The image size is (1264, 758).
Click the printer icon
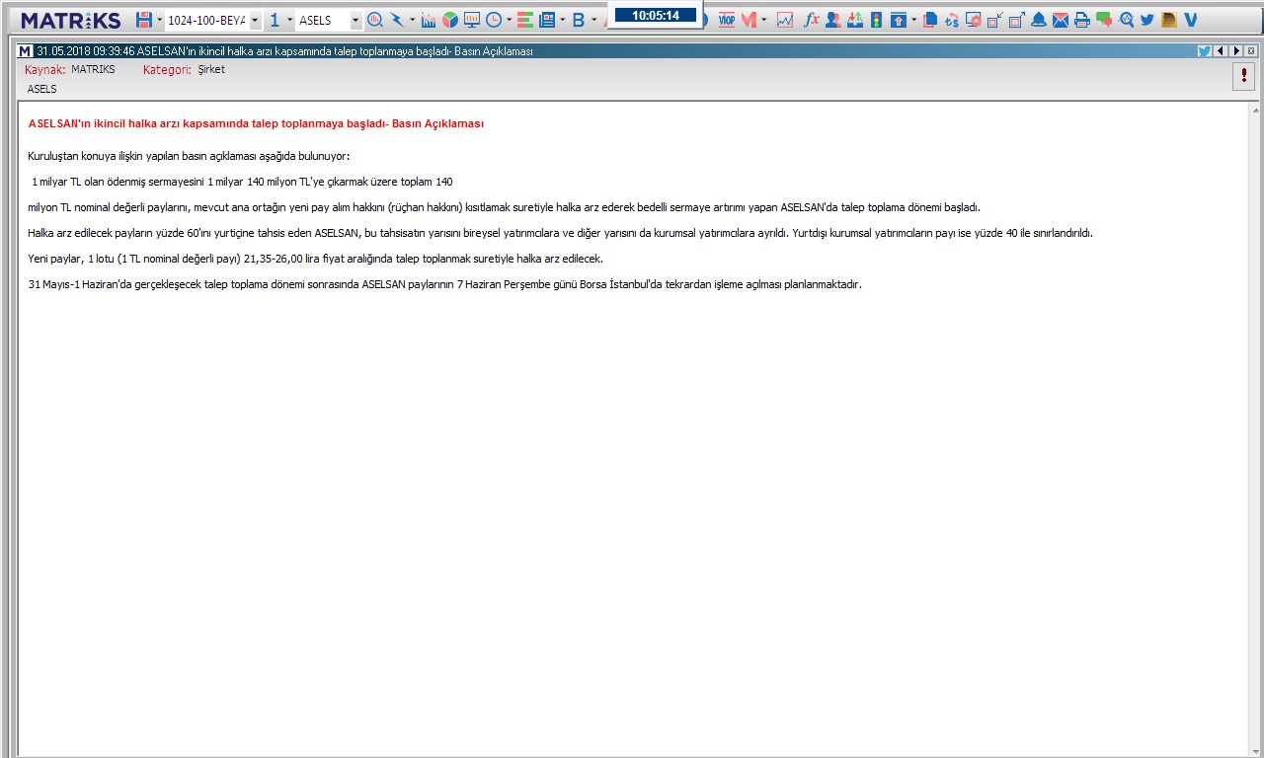pyautogui.click(x=1082, y=20)
